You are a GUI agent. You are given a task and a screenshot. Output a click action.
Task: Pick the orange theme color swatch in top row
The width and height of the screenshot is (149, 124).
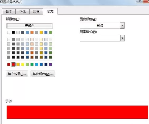(32, 32)
